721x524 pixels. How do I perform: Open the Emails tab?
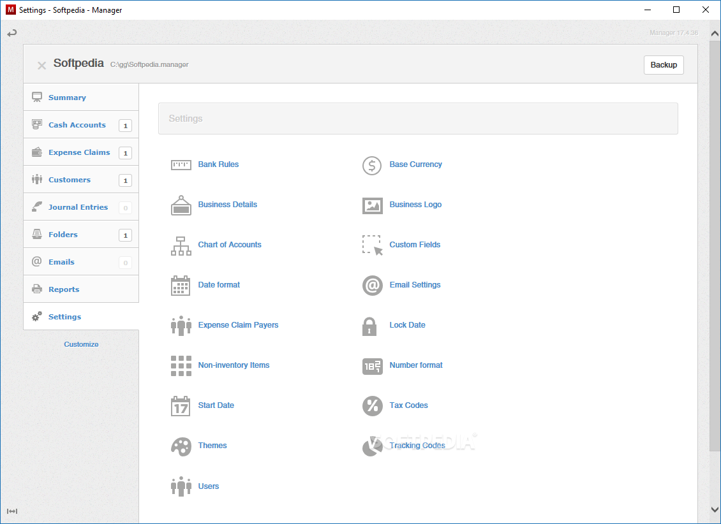pos(81,262)
